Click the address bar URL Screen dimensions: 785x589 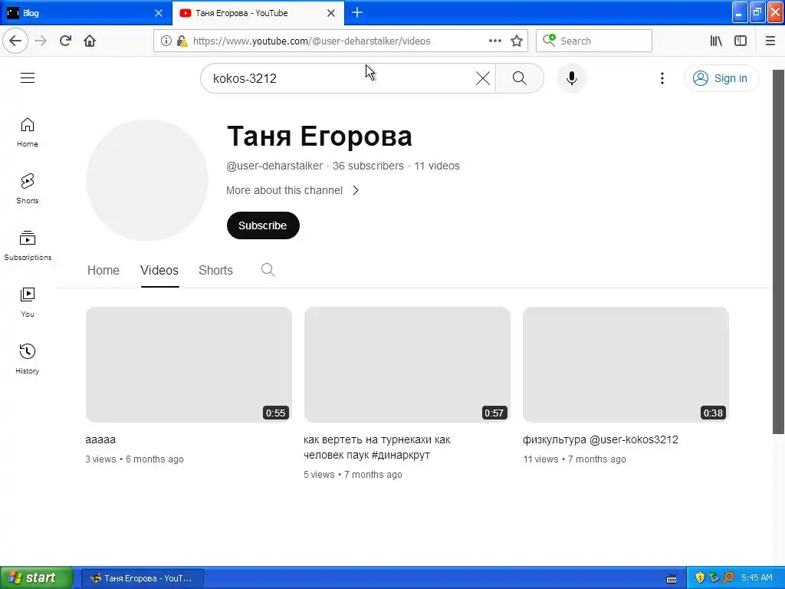(311, 41)
